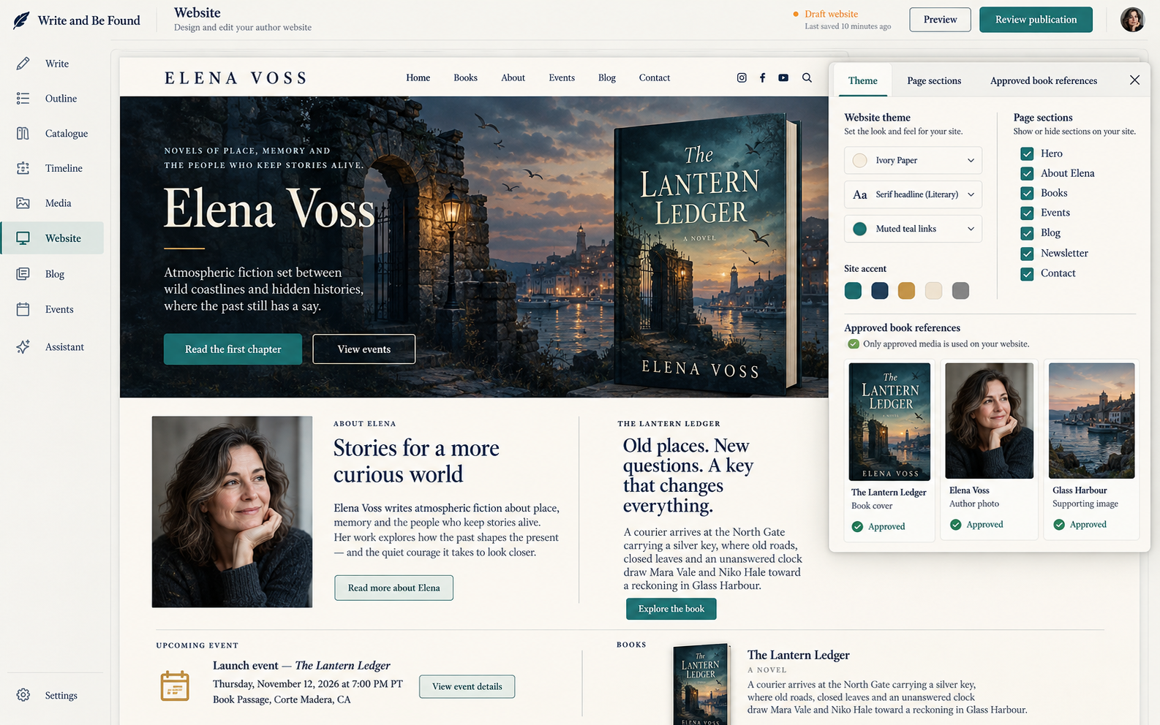Open the Settings gear icon
Viewport: 1160px width, 725px height.
click(23, 695)
